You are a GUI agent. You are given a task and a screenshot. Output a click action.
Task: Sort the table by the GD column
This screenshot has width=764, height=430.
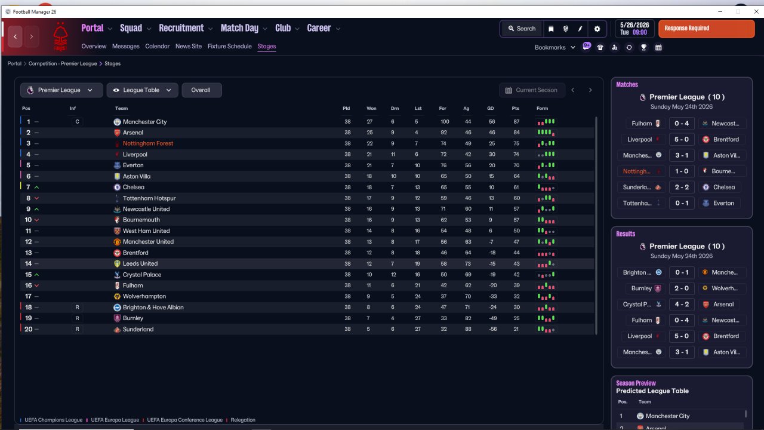490,109
